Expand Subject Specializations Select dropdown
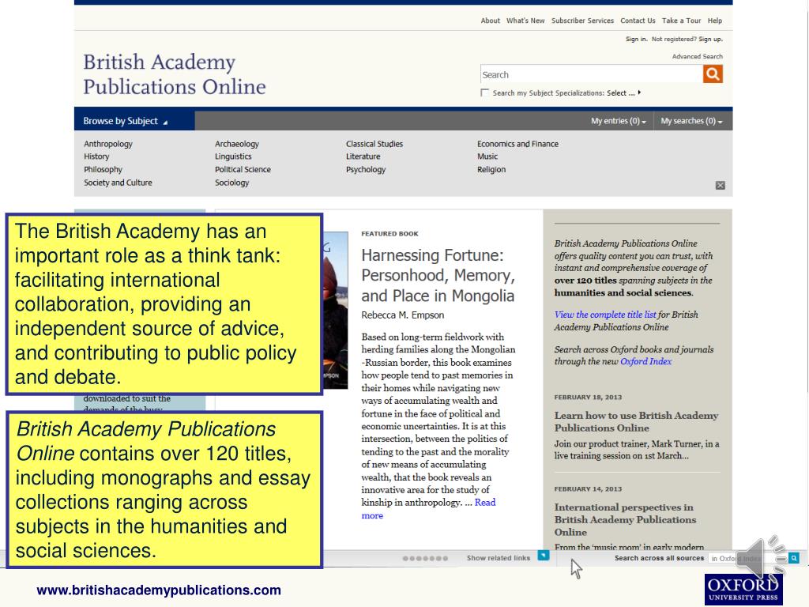 (x=624, y=93)
